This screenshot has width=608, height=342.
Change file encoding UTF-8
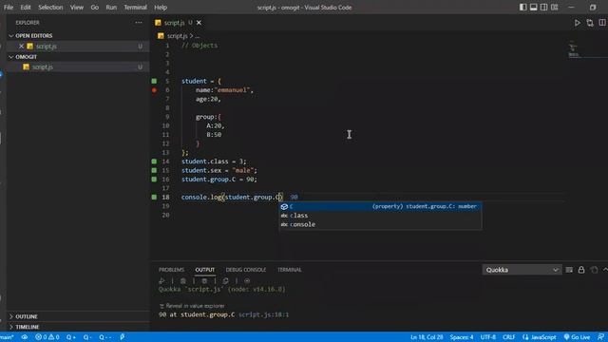[x=488, y=337]
